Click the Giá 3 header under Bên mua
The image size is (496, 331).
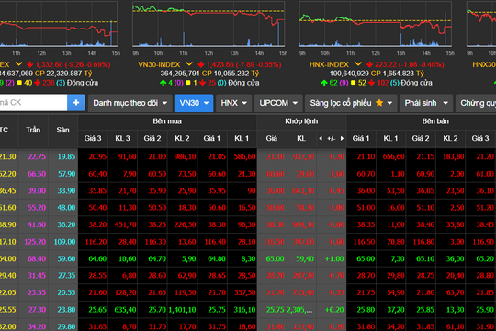coord(93,139)
